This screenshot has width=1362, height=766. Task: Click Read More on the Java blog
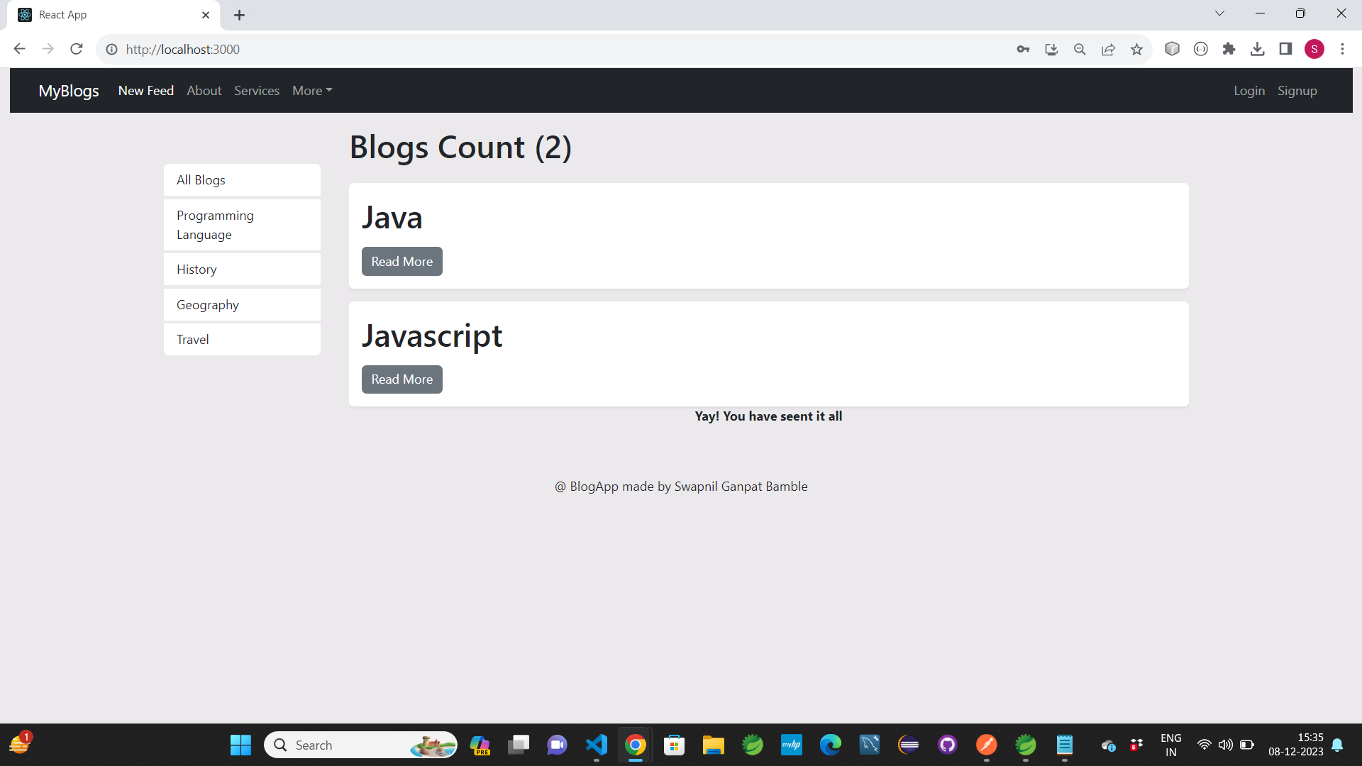402,262
